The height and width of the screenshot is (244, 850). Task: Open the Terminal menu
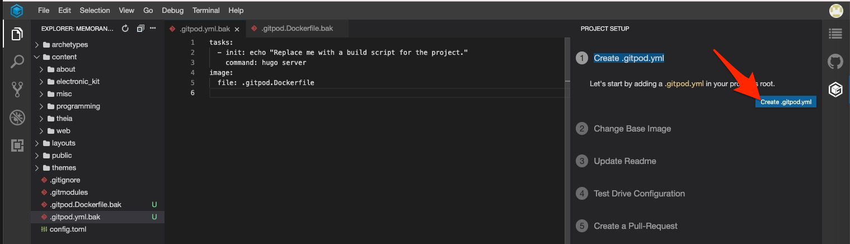click(x=205, y=10)
